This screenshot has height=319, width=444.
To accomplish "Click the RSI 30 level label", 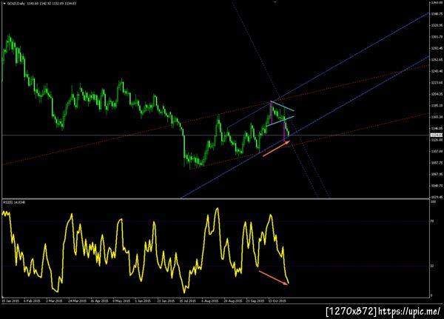I will [x=432, y=266].
